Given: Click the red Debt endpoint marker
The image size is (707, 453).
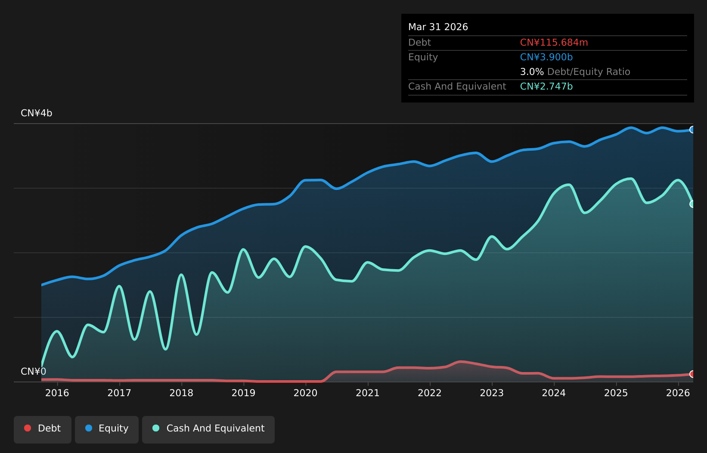Looking at the screenshot, I should [692, 374].
